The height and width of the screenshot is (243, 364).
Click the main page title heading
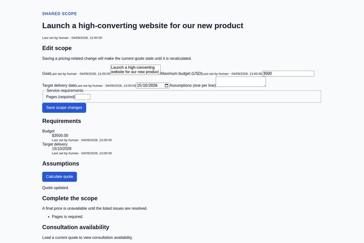143,26
